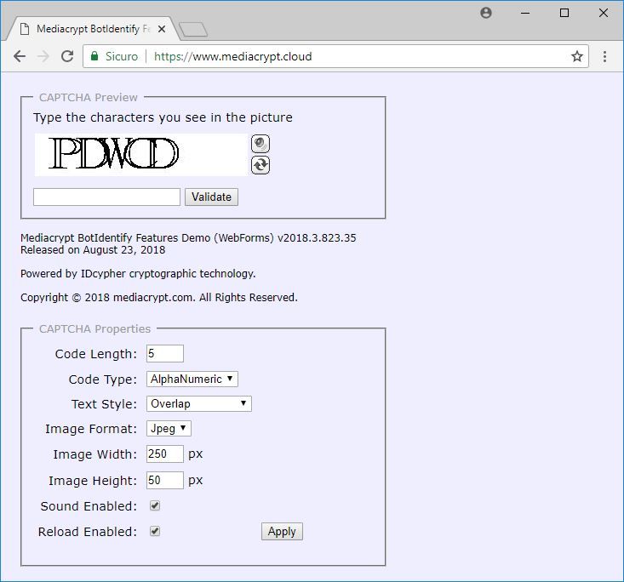This screenshot has height=582, width=624.
Task: Click the Apply button
Action: pyautogui.click(x=282, y=532)
